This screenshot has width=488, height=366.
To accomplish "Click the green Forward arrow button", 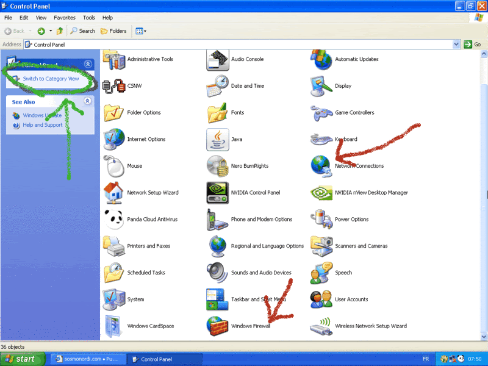I will tap(41, 31).
